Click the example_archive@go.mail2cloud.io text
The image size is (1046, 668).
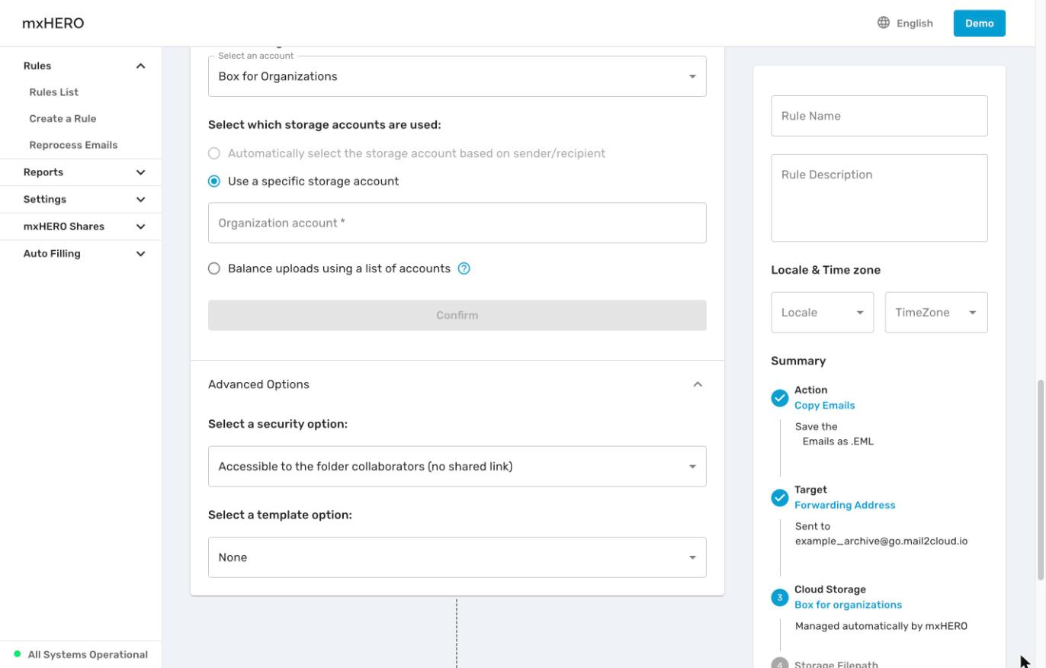pos(881,541)
